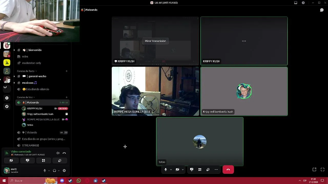The image size is (328, 184).
Task: Collapse Canales de Texto category
Action: pos(27,71)
